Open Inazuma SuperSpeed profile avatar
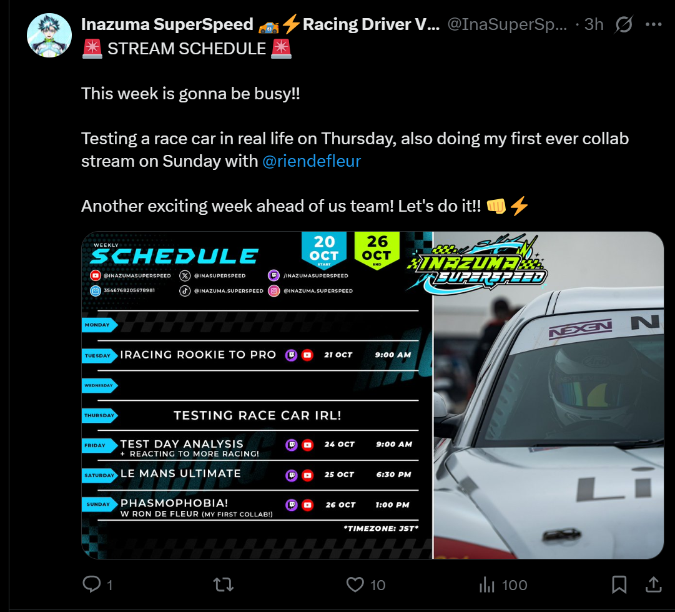The width and height of the screenshot is (675, 612). 49,36
